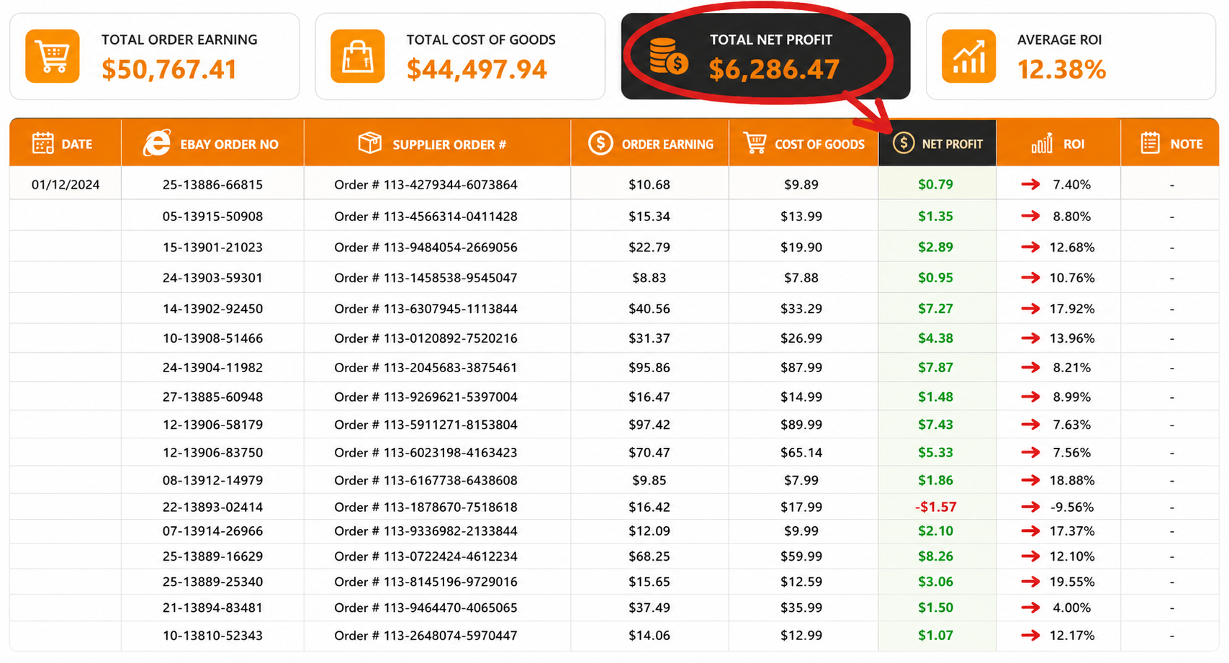Click the cost of goods cell $14.99
This screenshot has height=663, width=1229.
[801, 397]
